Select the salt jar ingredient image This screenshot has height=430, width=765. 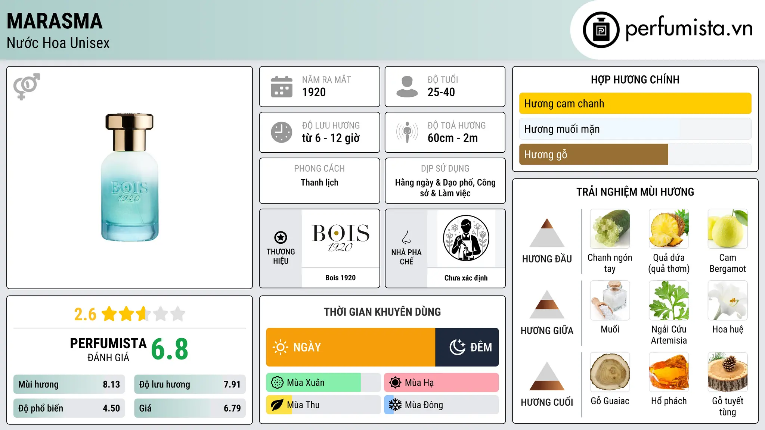pos(610,300)
